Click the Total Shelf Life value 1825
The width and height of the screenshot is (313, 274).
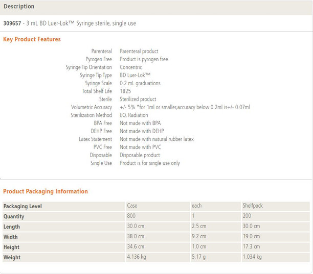pos(125,91)
